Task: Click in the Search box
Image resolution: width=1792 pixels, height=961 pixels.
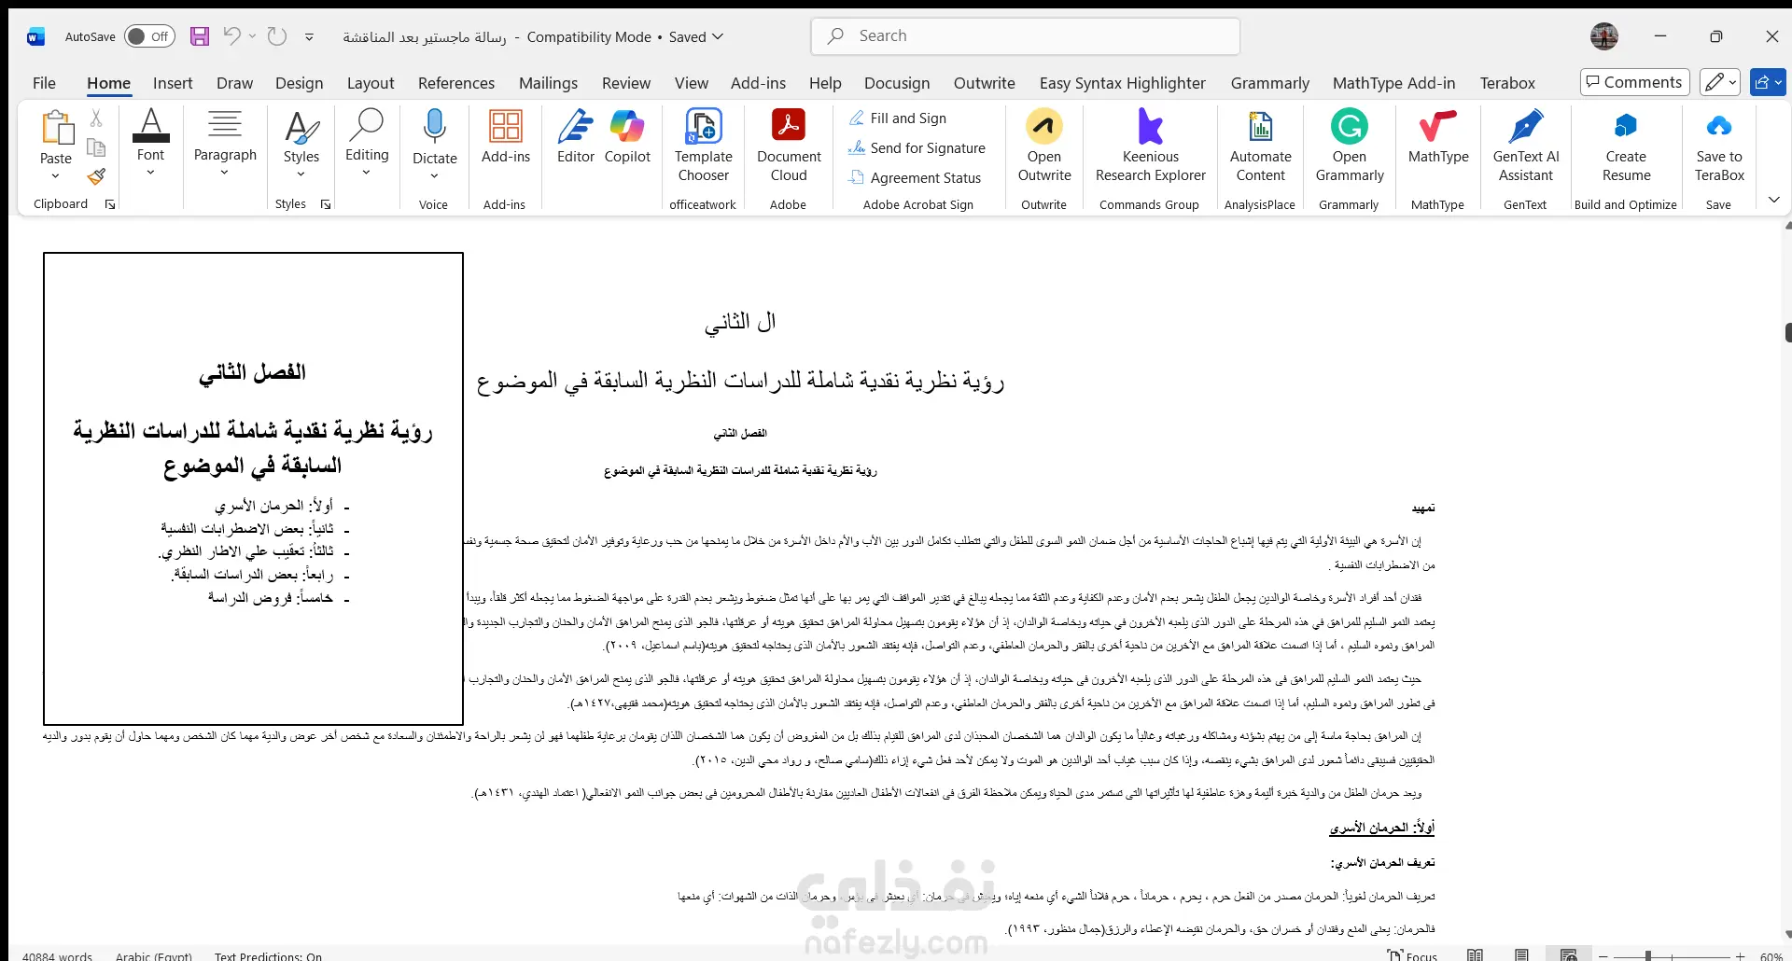Action: [x=1025, y=36]
